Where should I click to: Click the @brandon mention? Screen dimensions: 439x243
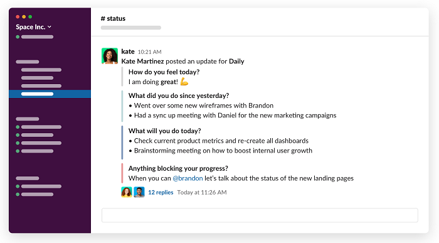188,178
